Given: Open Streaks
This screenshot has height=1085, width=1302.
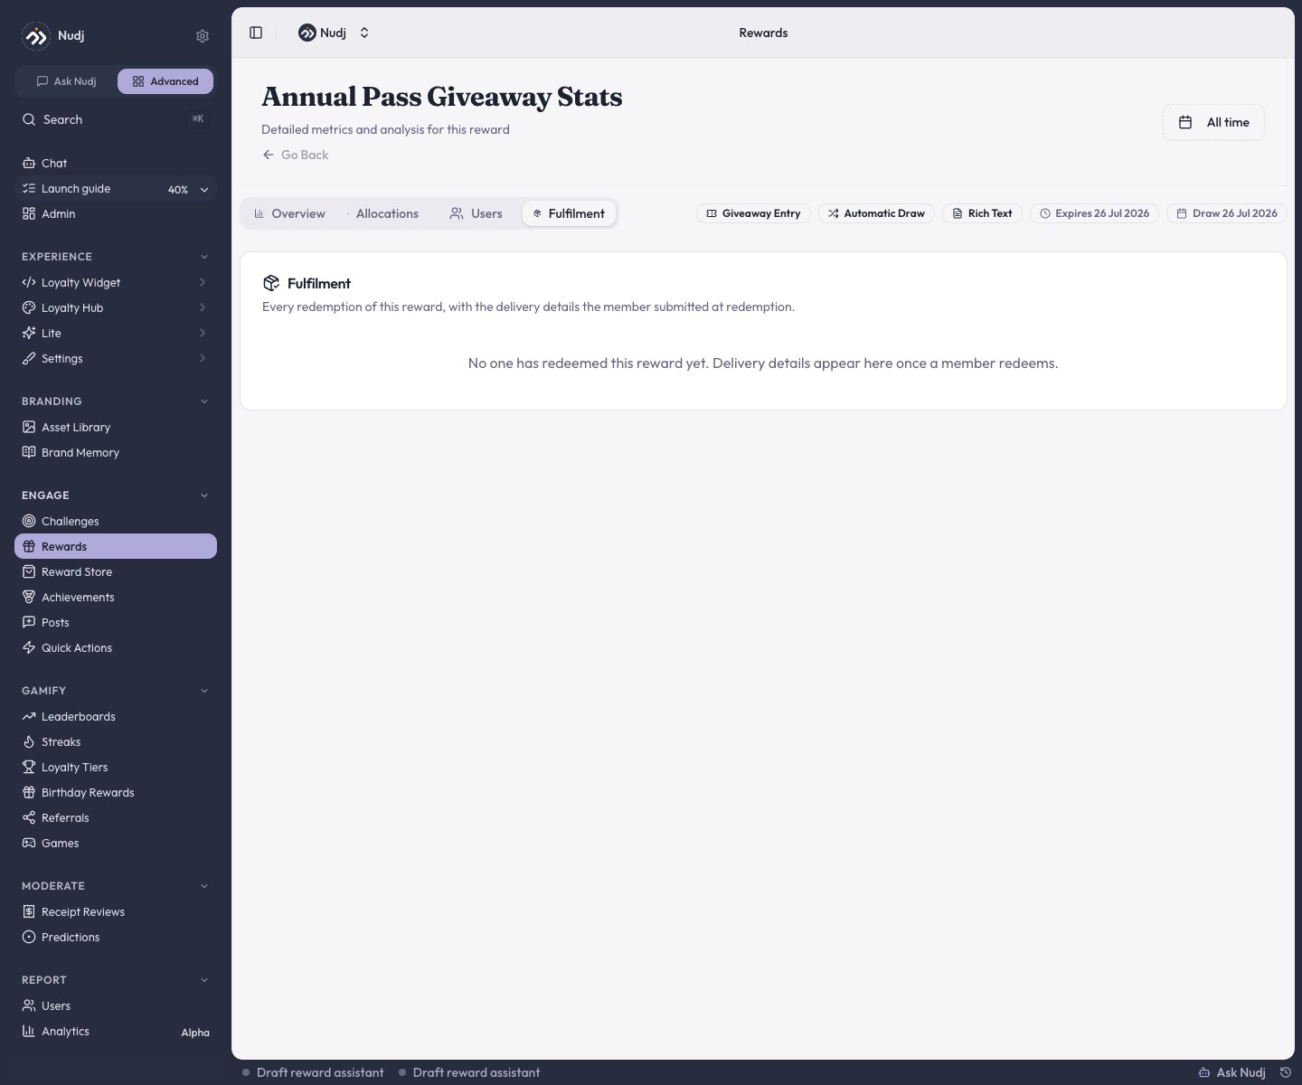Looking at the screenshot, I should click(116, 741).
